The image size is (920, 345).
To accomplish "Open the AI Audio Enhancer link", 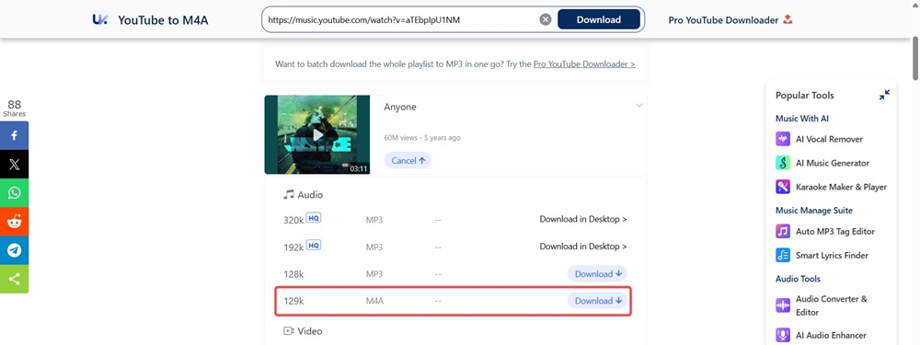I will pos(831,336).
